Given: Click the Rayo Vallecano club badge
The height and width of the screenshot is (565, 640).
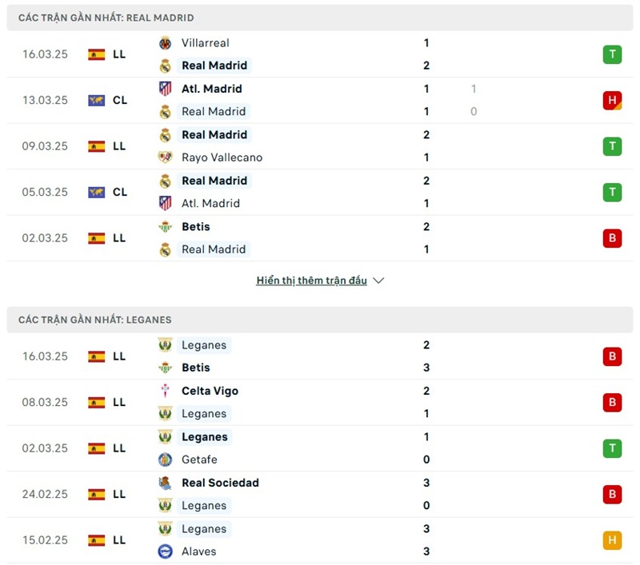Looking at the screenshot, I should click(166, 157).
